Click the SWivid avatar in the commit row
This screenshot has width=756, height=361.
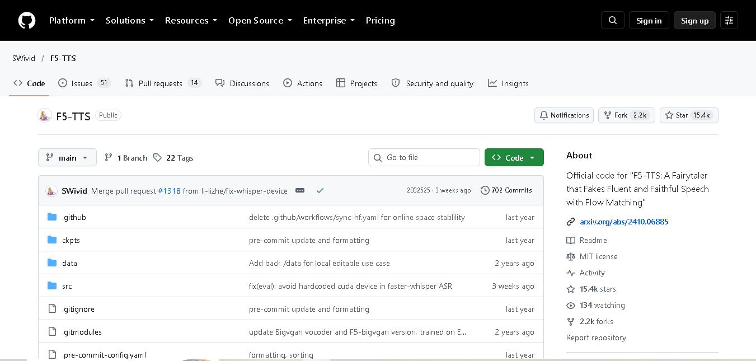click(51, 191)
